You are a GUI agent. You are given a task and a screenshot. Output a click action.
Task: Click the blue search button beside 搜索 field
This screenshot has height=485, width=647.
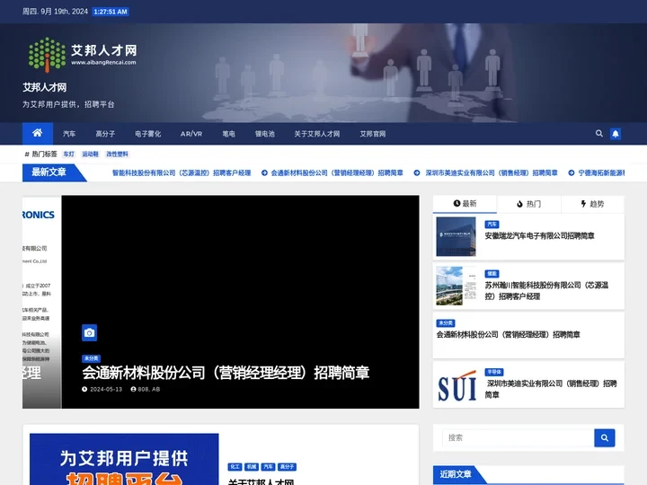pyautogui.click(x=605, y=437)
